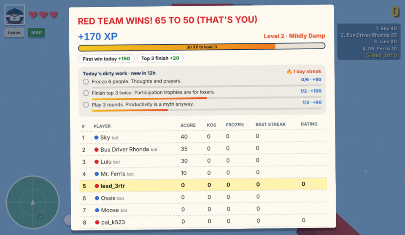Click the player arrow on the radar

coord(32,202)
